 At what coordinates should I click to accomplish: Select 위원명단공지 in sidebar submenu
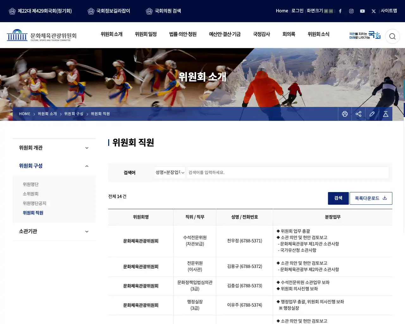pyautogui.click(x=34, y=203)
